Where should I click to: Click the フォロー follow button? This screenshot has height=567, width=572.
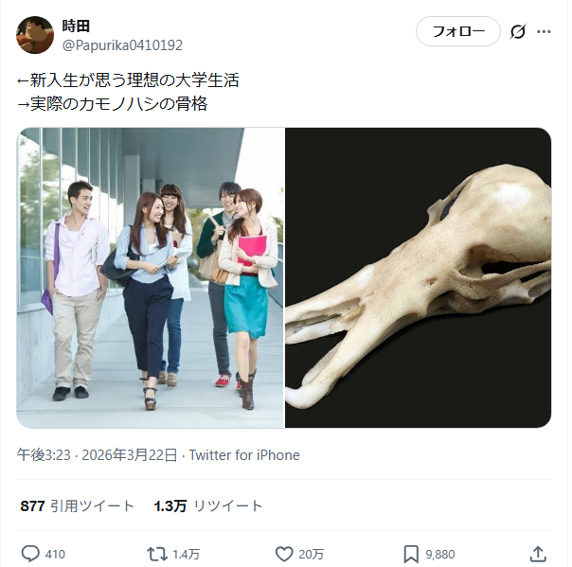pyautogui.click(x=458, y=31)
